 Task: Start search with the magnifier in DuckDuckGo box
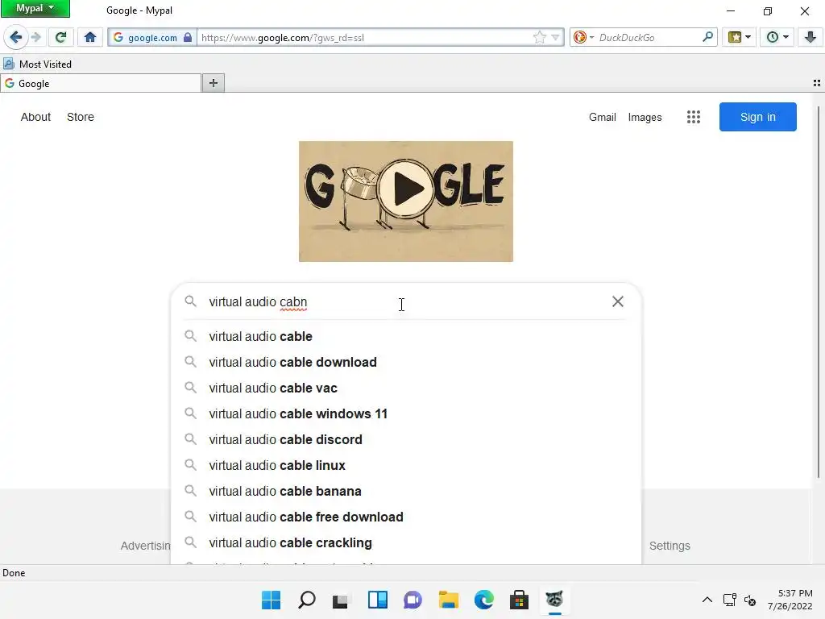[x=707, y=37]
